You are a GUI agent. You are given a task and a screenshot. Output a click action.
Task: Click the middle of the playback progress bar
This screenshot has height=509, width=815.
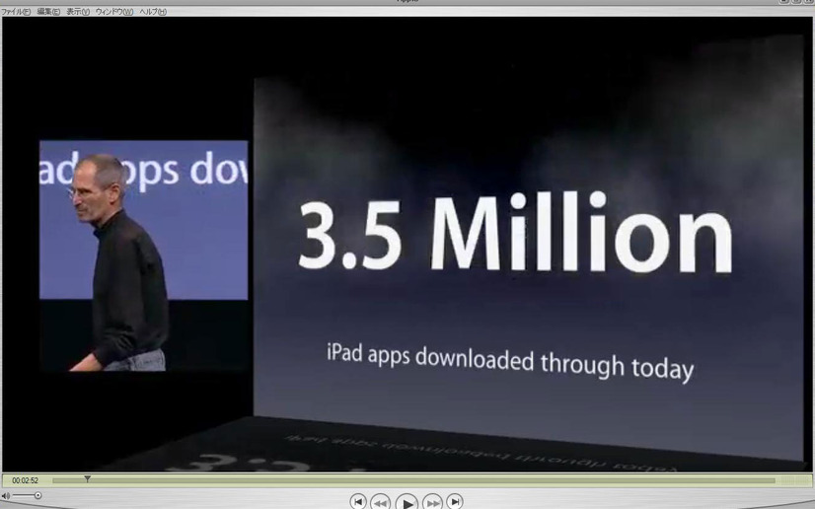click(x=413, y=481)
